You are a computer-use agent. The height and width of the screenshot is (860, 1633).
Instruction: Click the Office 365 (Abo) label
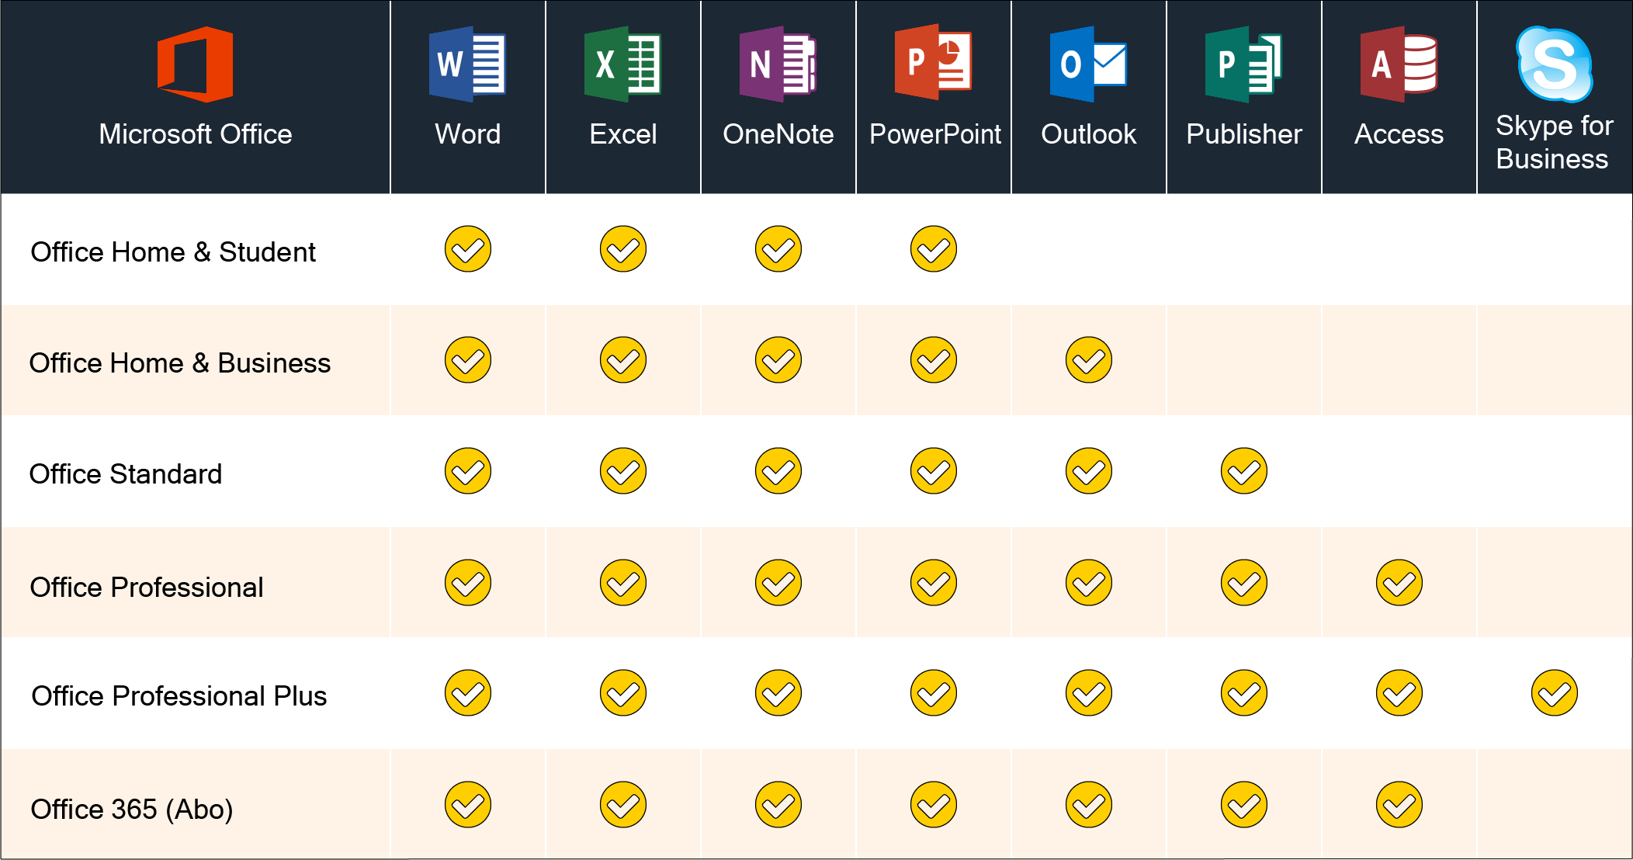click(x=132, y=810)
